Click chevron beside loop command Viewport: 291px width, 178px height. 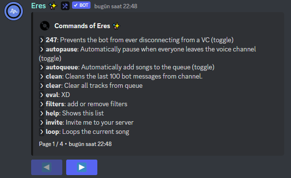pyautogui.click(x=41, y=132)
